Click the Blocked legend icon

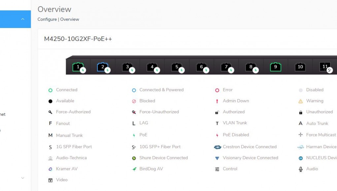pos(134,101)
